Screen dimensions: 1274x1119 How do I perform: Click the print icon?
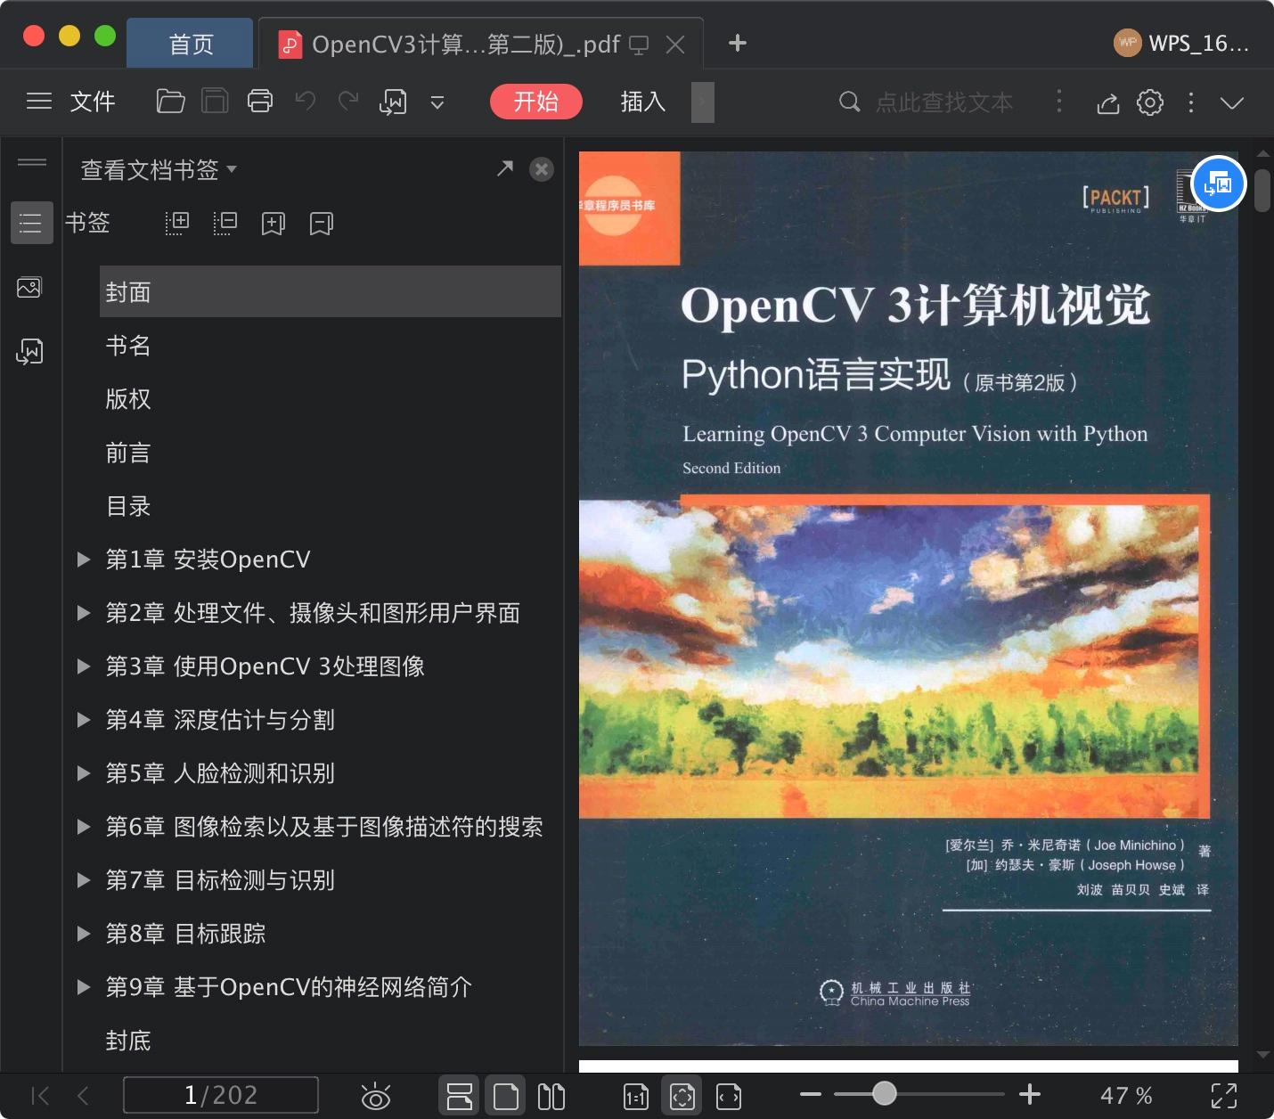tap(259, 102)
